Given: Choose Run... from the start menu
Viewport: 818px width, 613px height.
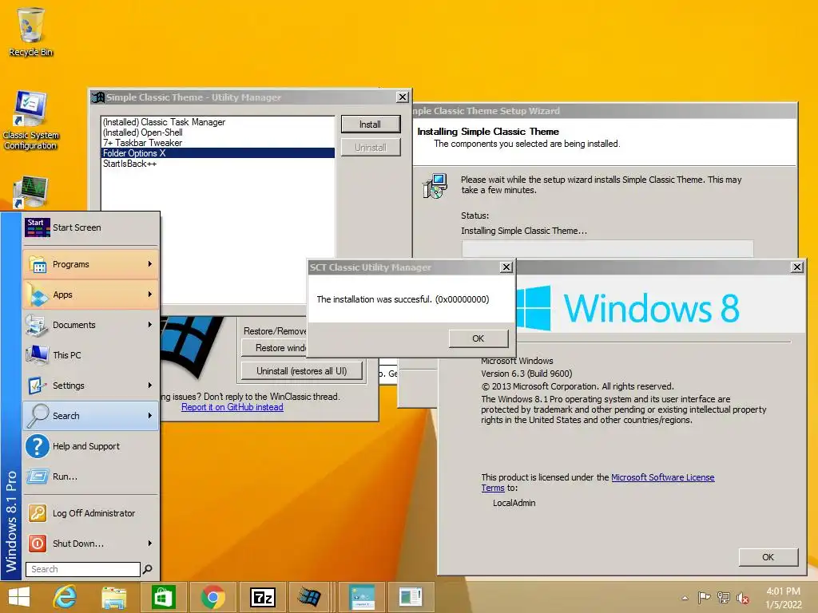Looking at the screenshot, I should [x=90, y=476].
